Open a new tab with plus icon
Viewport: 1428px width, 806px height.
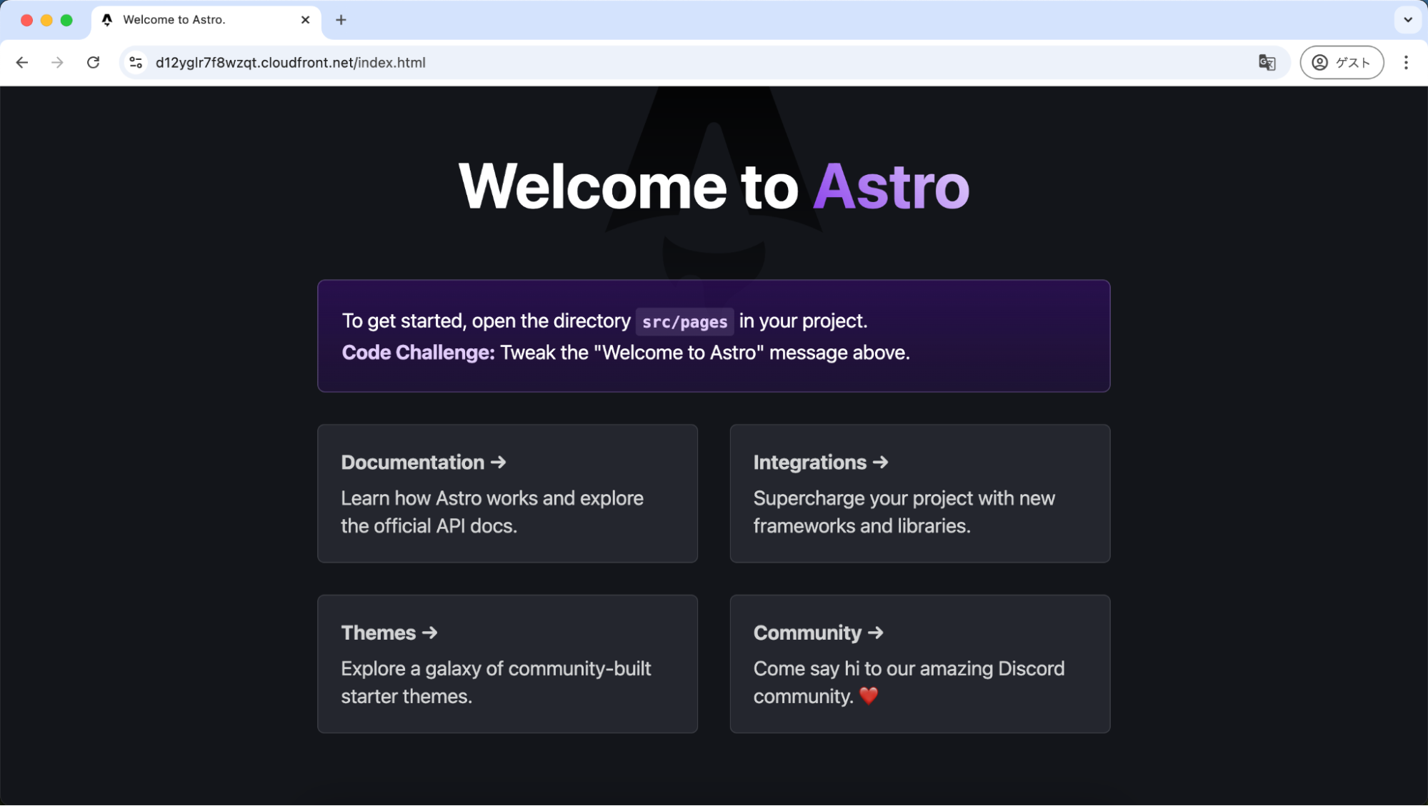pyautogui.click(x=341, y=20)
